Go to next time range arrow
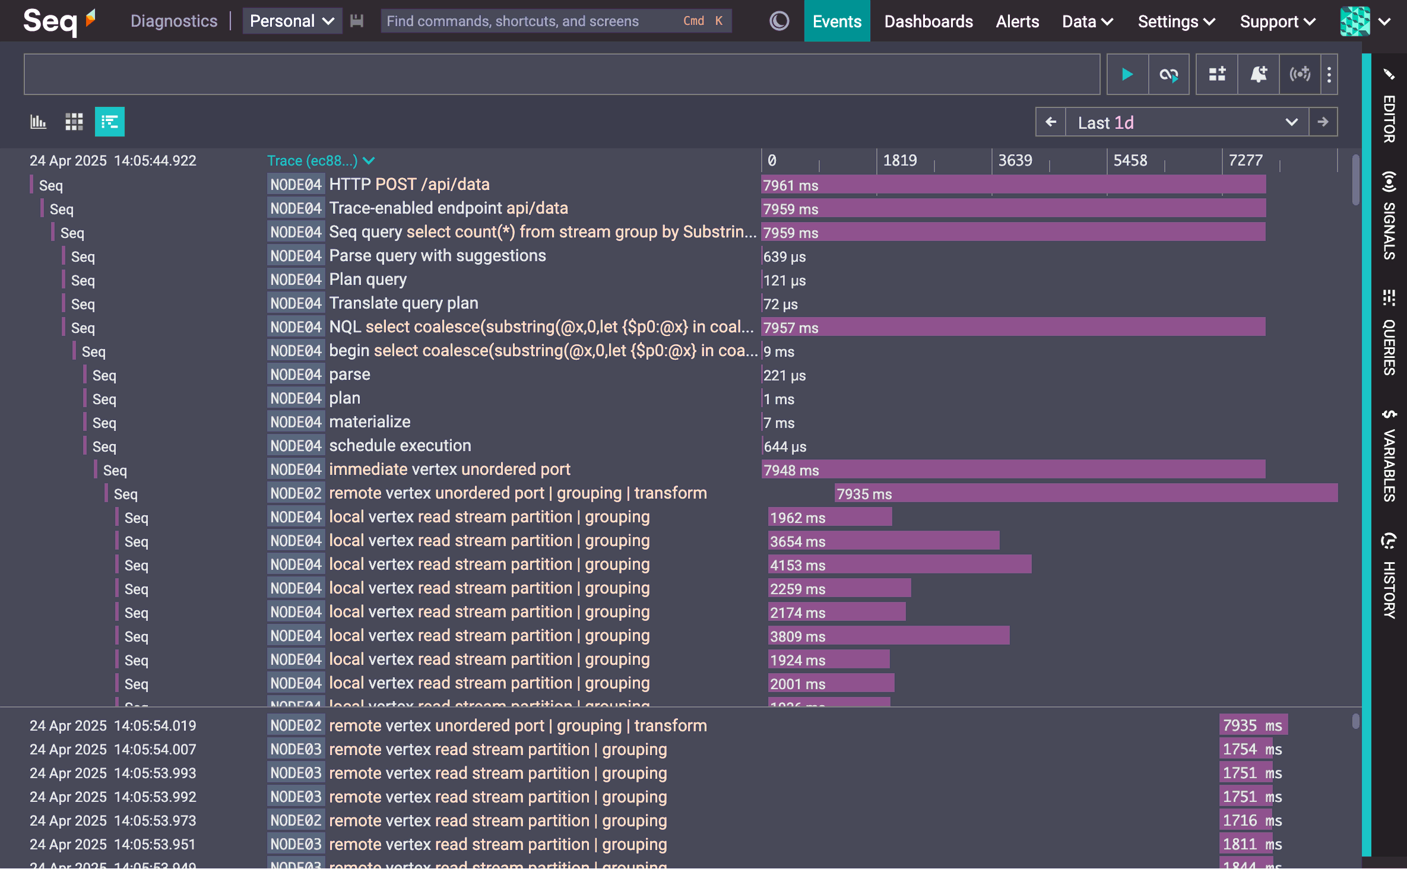The image size is (1407, 869). point(1323,122)
